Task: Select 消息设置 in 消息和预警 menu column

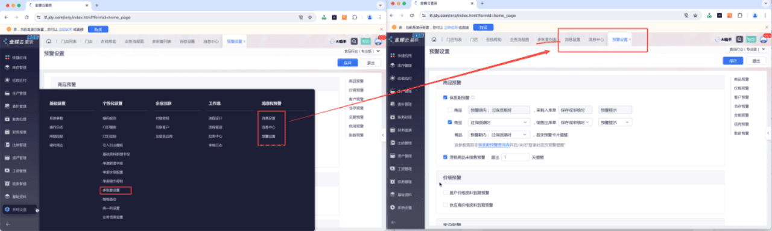Action: click(268, 119)
